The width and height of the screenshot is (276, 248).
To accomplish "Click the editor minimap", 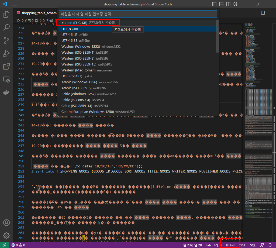I will tap(258, 122).
